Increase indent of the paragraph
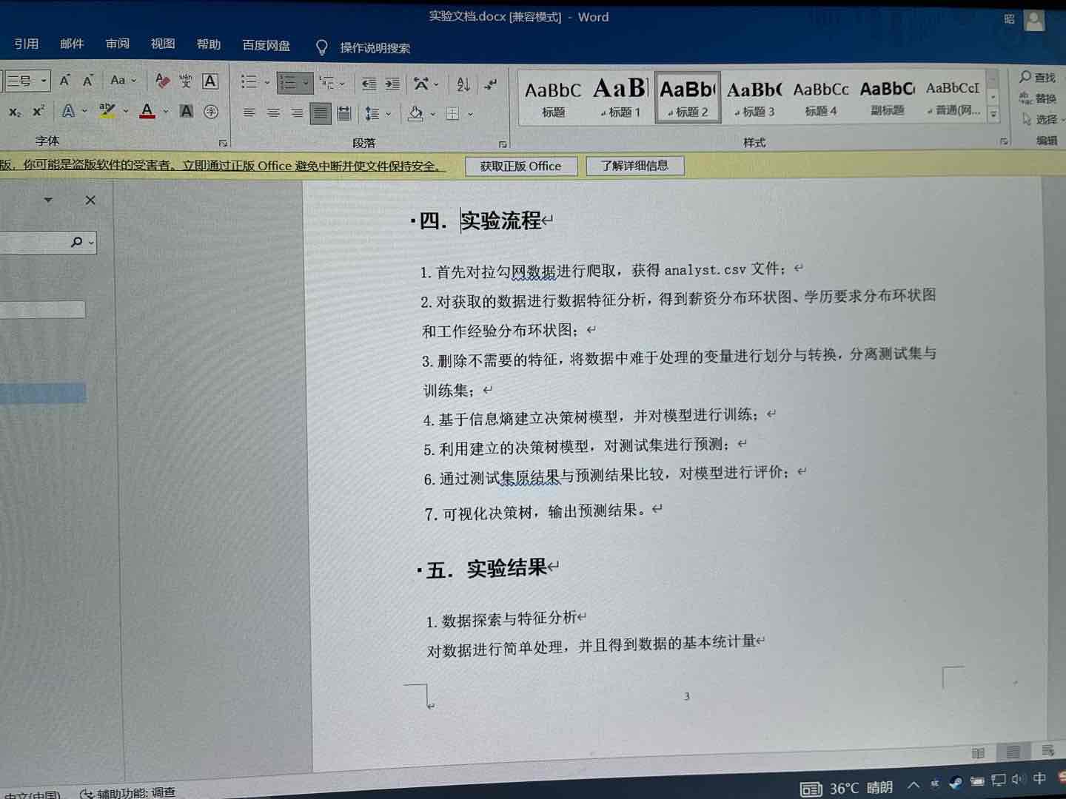 point(392,84)
